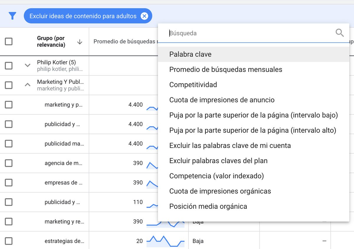Click the search magnifier icon in the dropdown
The height and width of the screenshot is (249, 354).
(340, 33)
